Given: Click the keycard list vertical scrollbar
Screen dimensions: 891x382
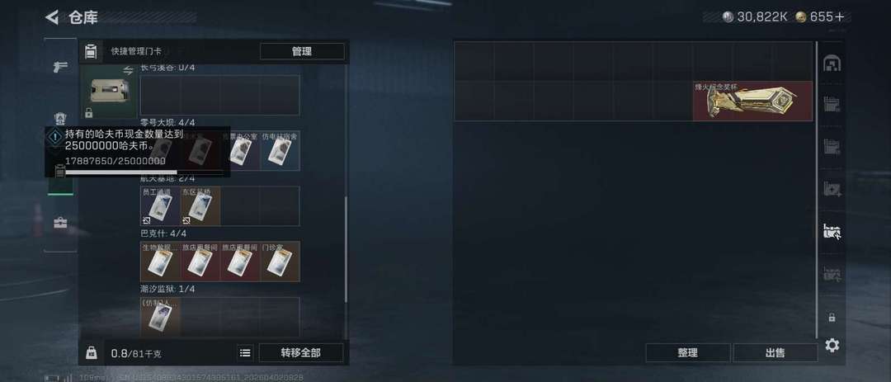Looking at the screenshot, I should (x=346, y=249).
